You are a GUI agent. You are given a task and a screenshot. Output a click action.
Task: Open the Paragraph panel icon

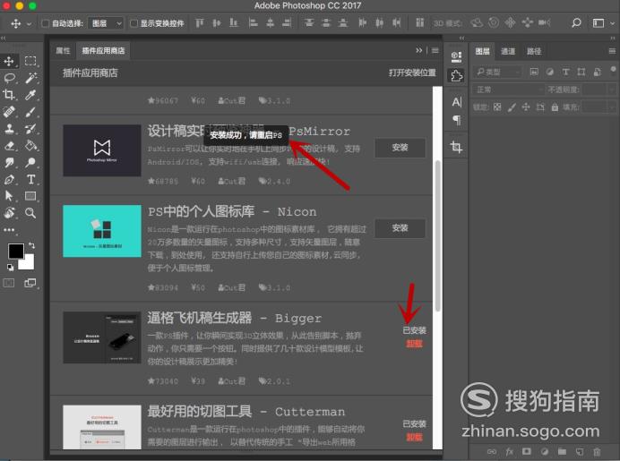coord(456,119)
